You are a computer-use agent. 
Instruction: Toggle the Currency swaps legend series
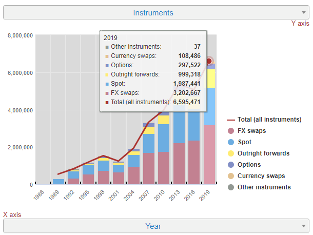pyautogui.click(x=256, y=176)
